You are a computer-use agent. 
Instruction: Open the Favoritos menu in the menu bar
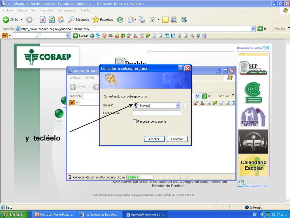[47, 11]
